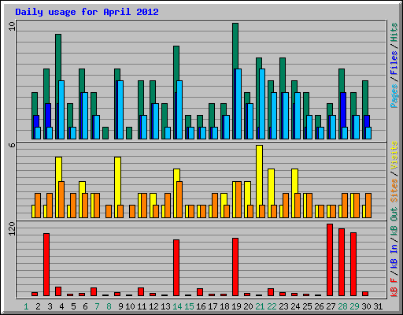
Task: Select the tall red kB bar on day 19
Action: tap(235, 267)
